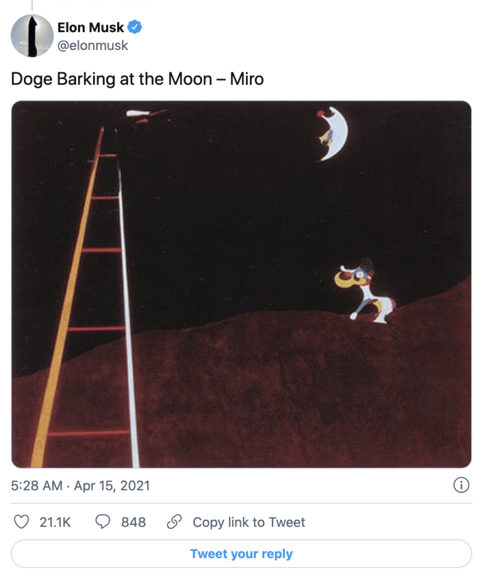482x576 pixels.
Task: View the 21.1K likes count
Action: pyautogui.click(x=55, y=522)
